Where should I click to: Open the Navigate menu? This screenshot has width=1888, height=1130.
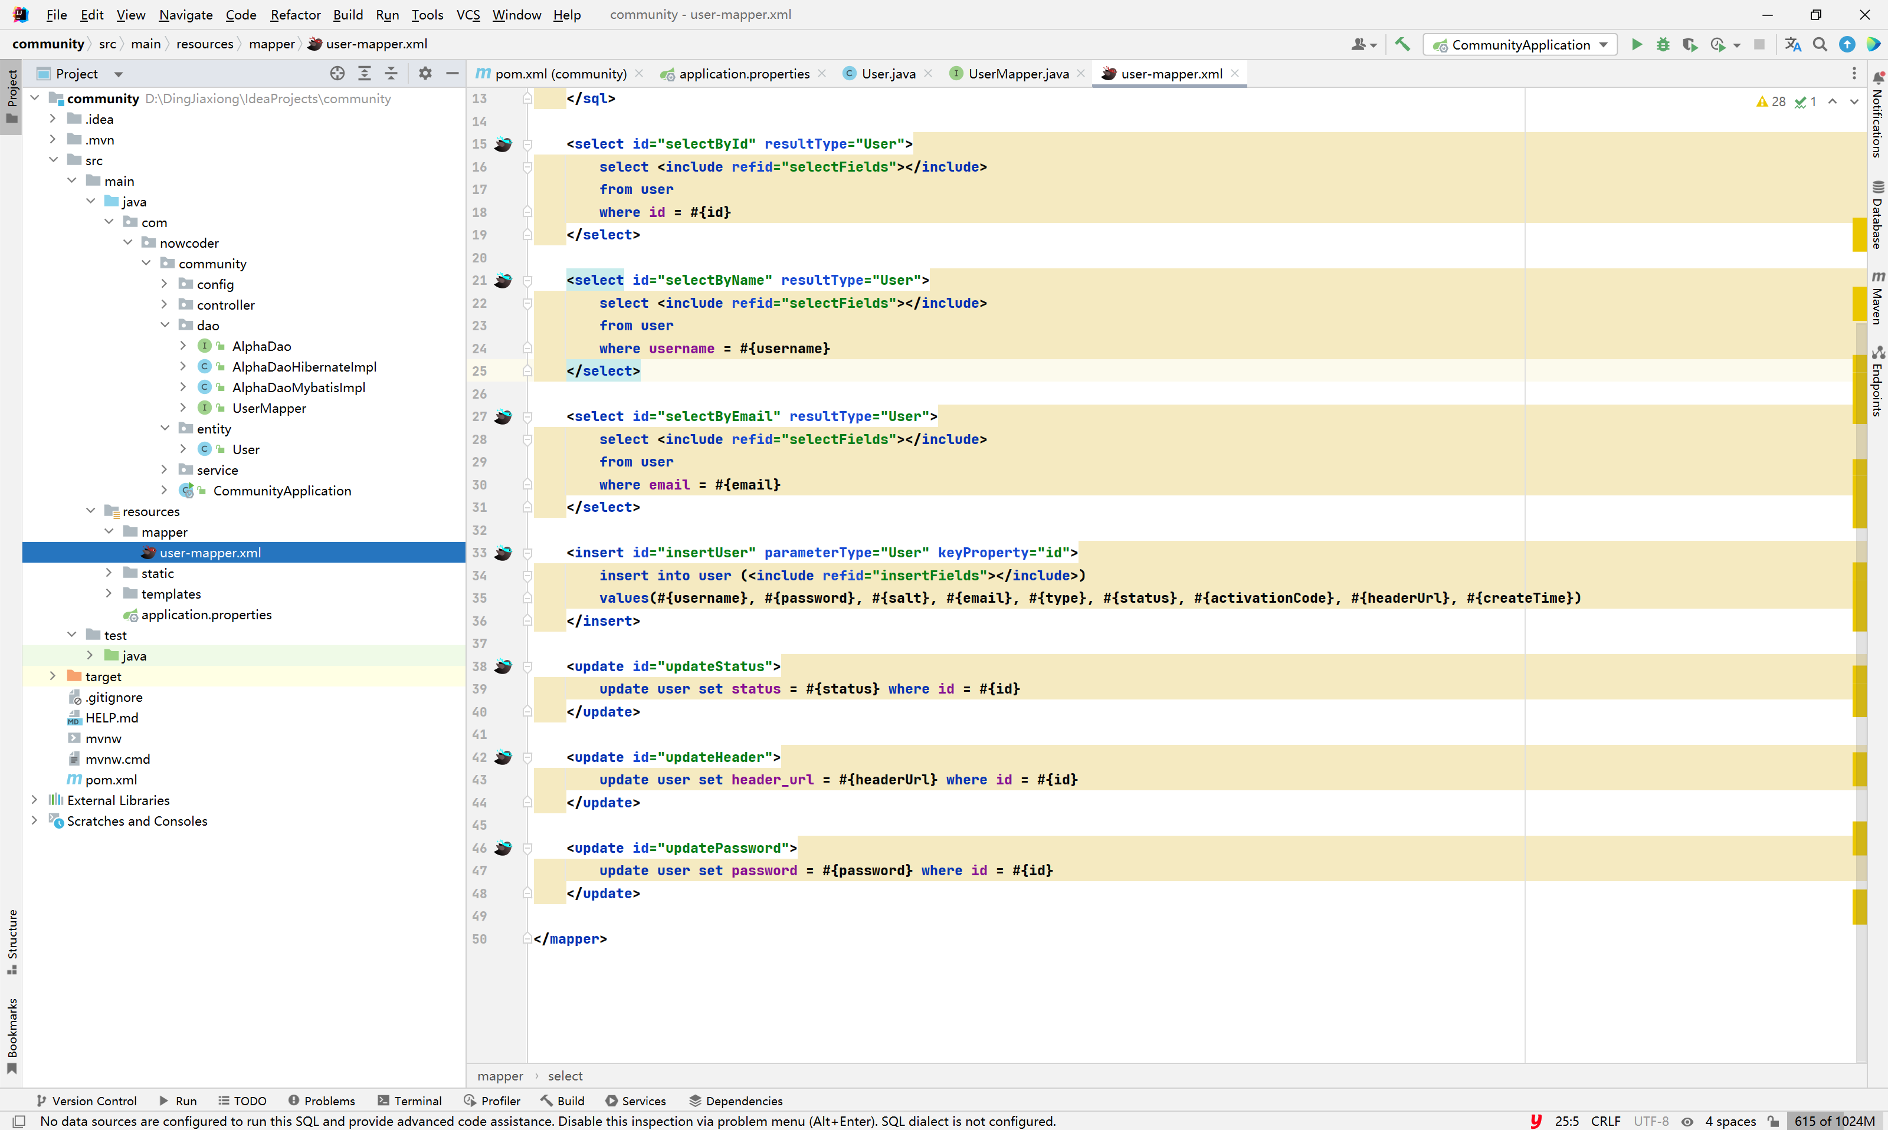[185, 15]
